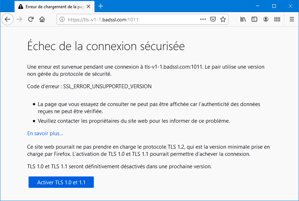Click the forward navigation arrow
The width and height of the screenshot is (299, 201).
[x=20, y=19]
